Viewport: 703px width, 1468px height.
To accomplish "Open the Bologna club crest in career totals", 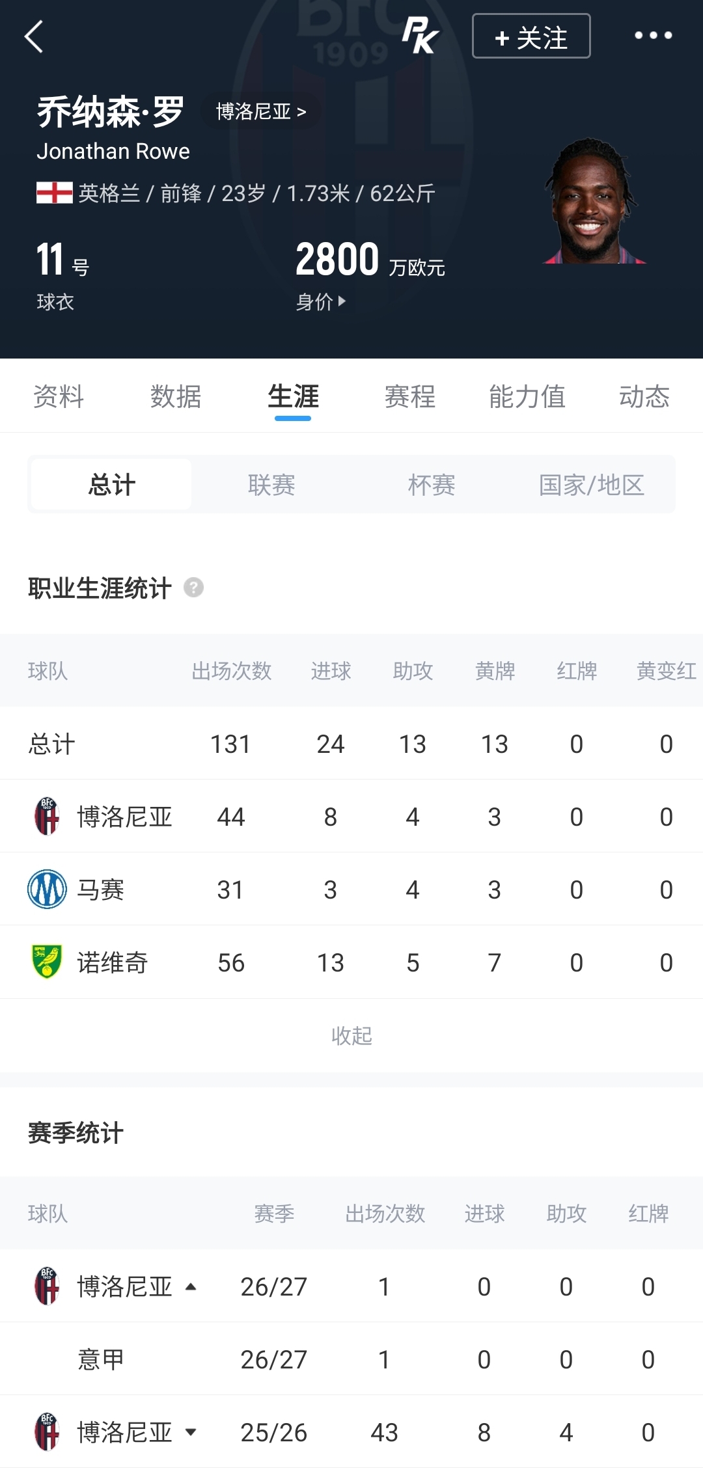I will [x=47, y=816].
